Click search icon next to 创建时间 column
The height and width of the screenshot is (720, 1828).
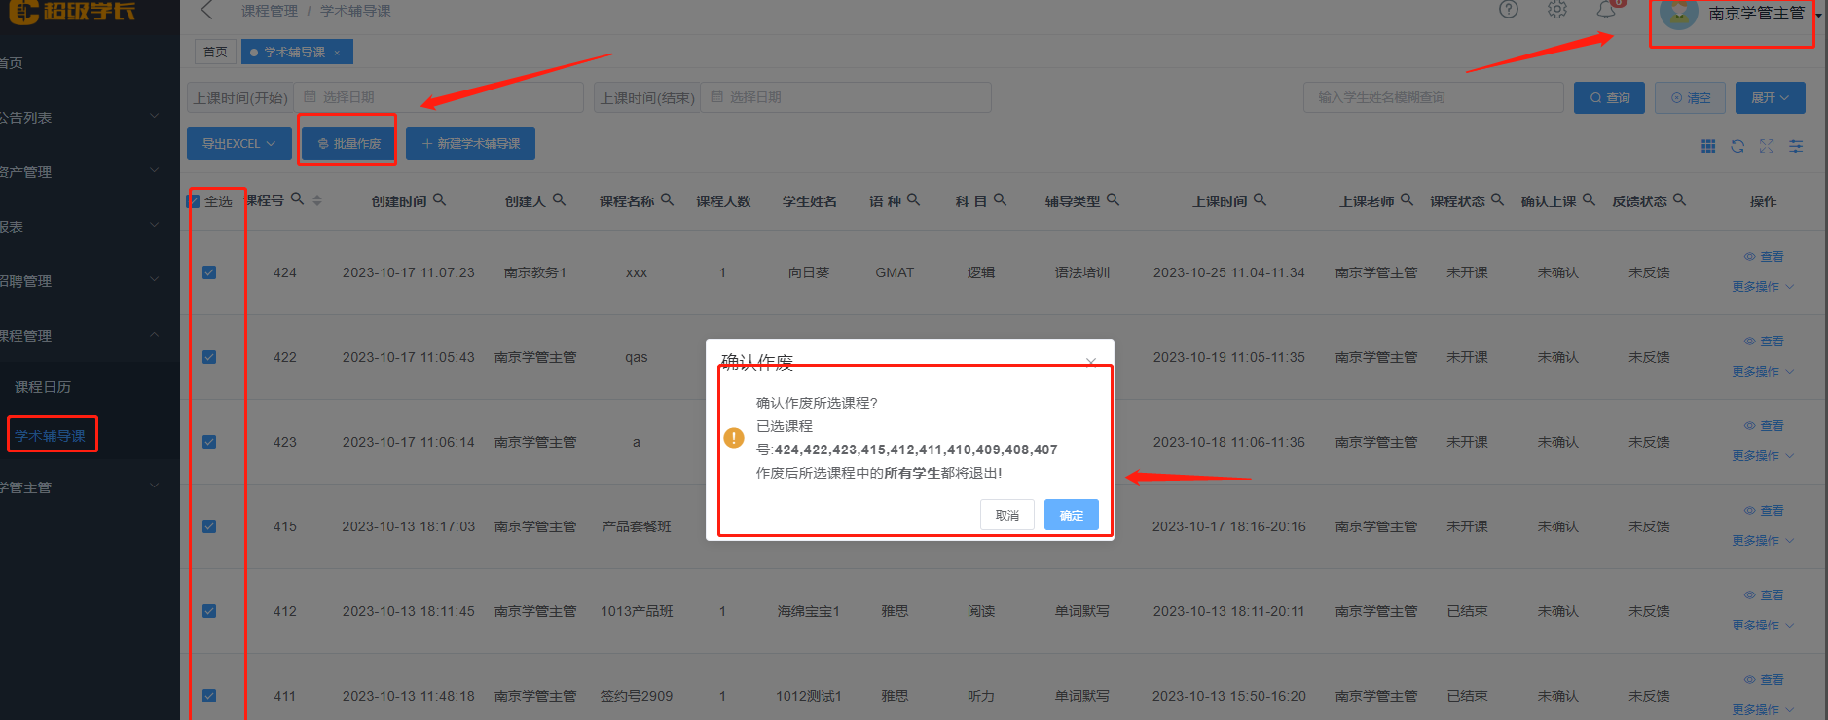click(439, 199)
